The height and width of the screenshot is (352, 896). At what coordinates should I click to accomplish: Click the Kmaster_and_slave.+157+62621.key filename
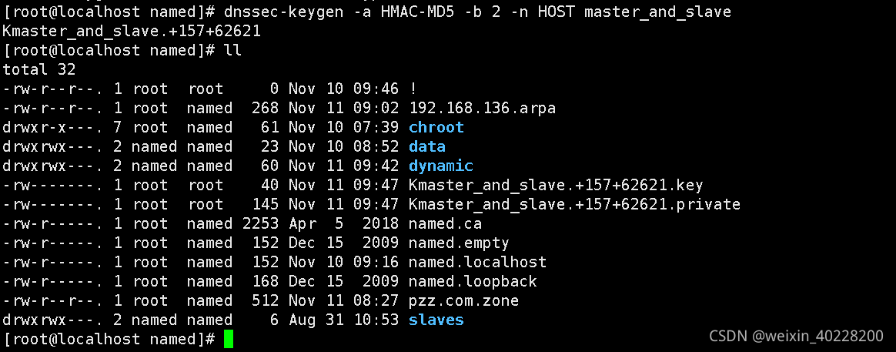tap(556, 185)
